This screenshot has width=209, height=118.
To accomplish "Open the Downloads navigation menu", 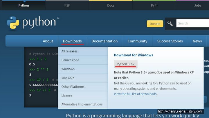I will click(x=72, y=41).
